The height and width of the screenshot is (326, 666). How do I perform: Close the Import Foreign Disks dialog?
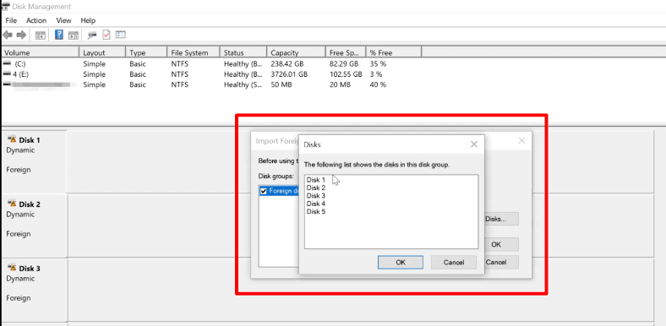(x=522, y=140)
